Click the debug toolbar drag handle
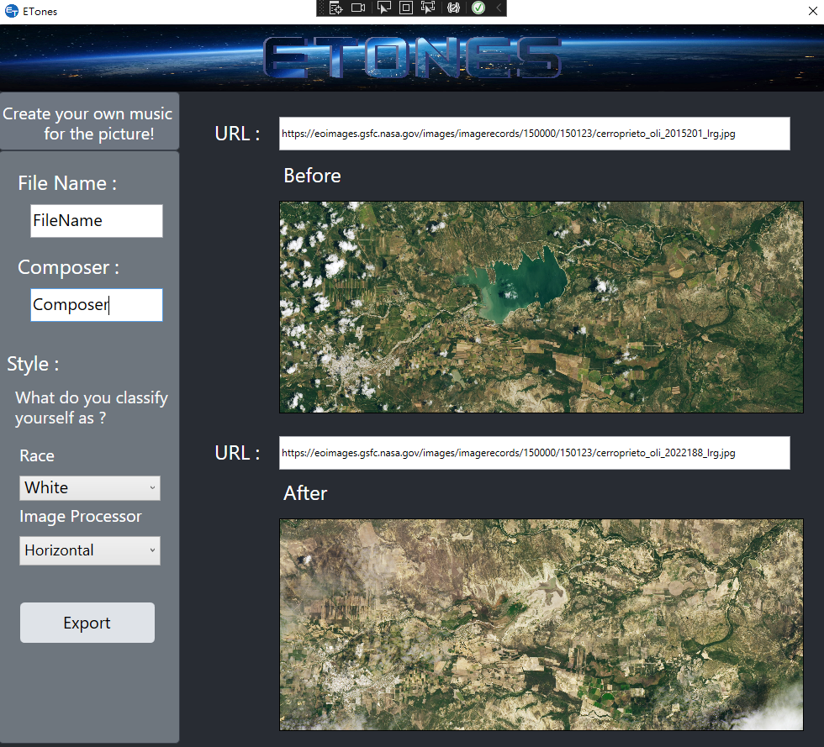 pos(322,8)
